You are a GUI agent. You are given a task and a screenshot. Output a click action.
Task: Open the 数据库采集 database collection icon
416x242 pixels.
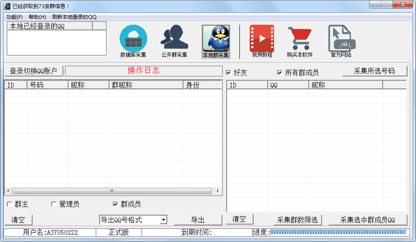point(133,39)
